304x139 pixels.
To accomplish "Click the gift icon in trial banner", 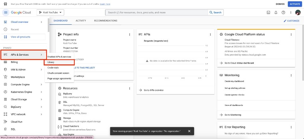I will tap(5, 4).
